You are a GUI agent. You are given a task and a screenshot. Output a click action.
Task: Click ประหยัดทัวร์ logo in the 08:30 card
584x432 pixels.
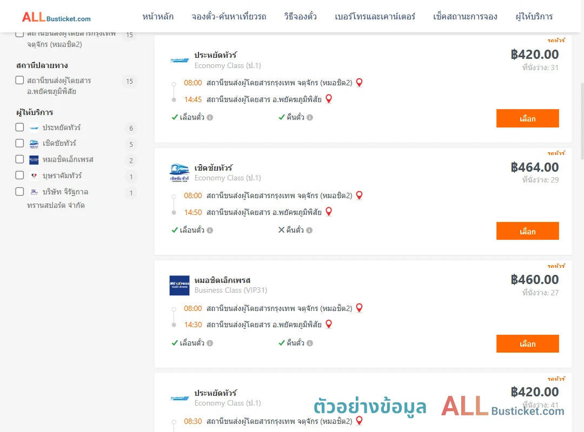(x=180, y=398)
